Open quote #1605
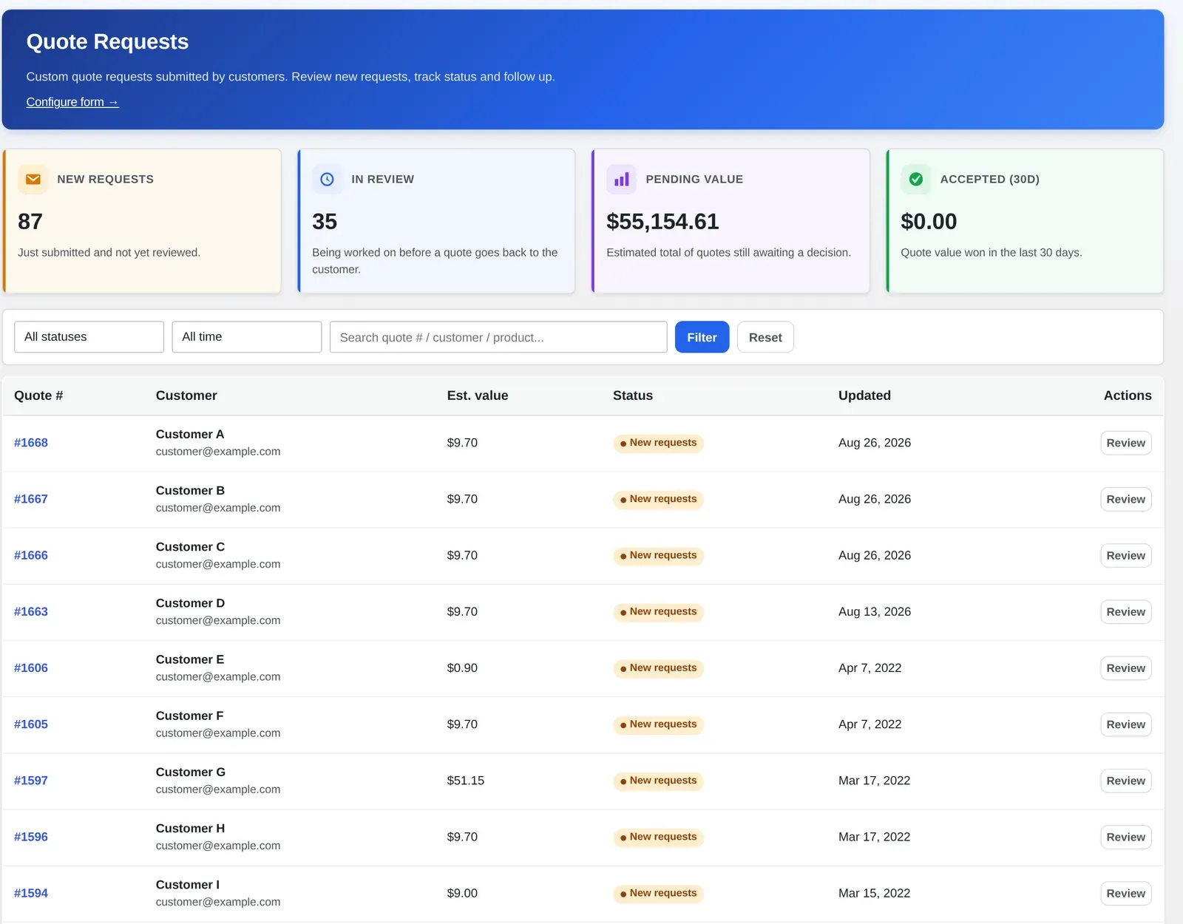Viewport: 1183px width, 924px height. pos(31,724)
